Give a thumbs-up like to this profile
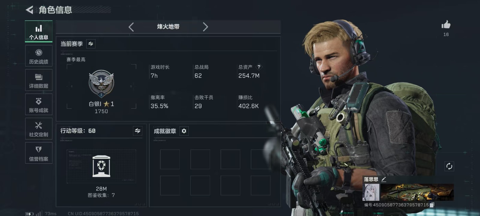Screen dimensions: 480x216 [446, 24]
